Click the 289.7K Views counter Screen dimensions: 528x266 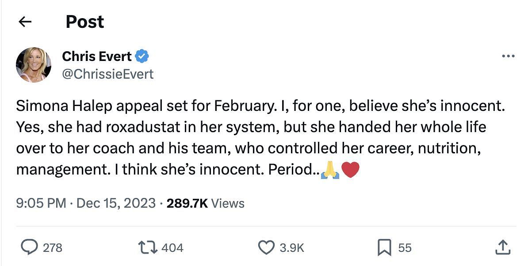click(206, 203)
